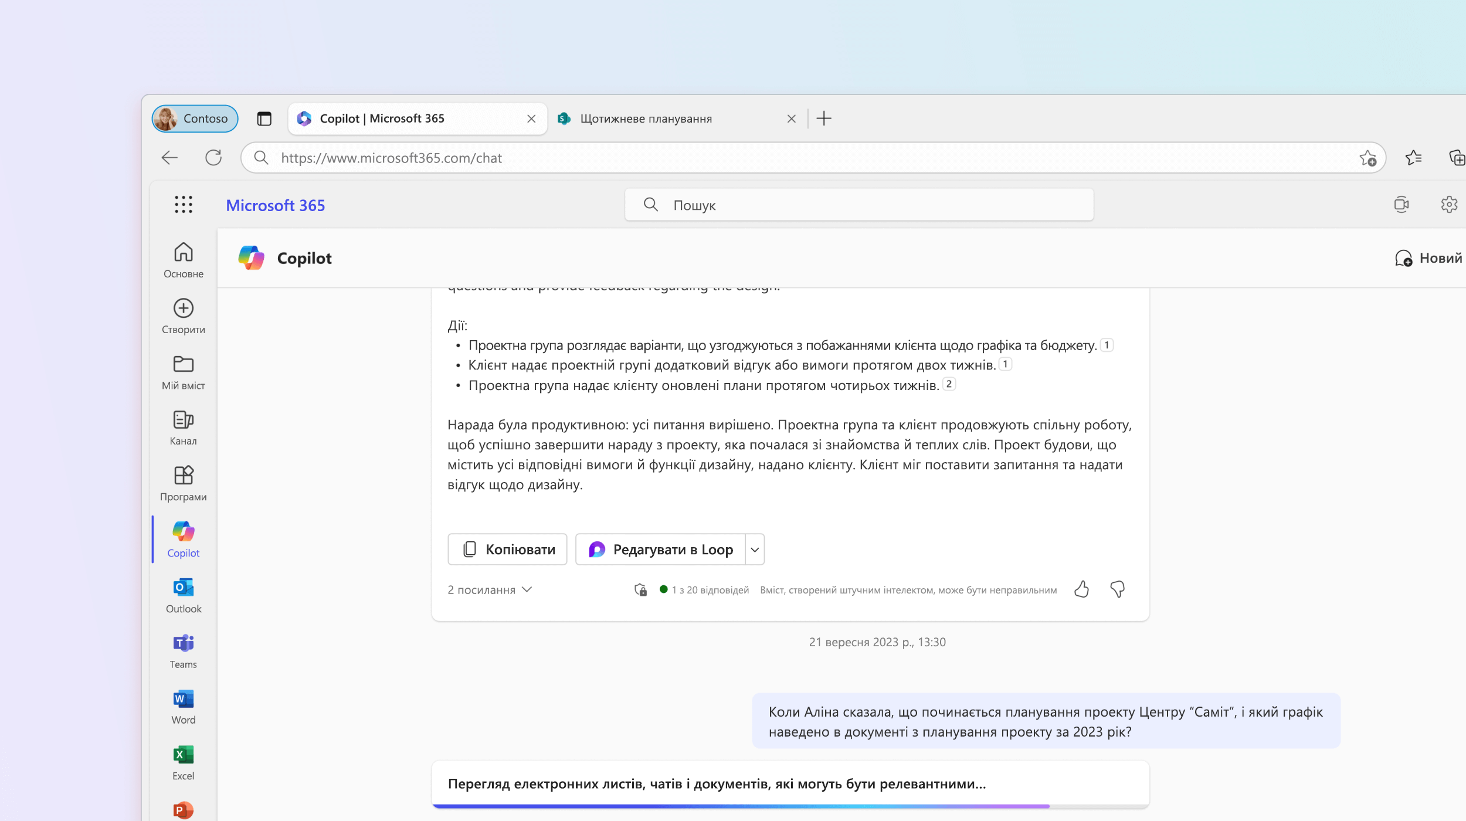1466x821 pixels.
Task: Launch Excel from the sidebar
Action: (184, 763)
